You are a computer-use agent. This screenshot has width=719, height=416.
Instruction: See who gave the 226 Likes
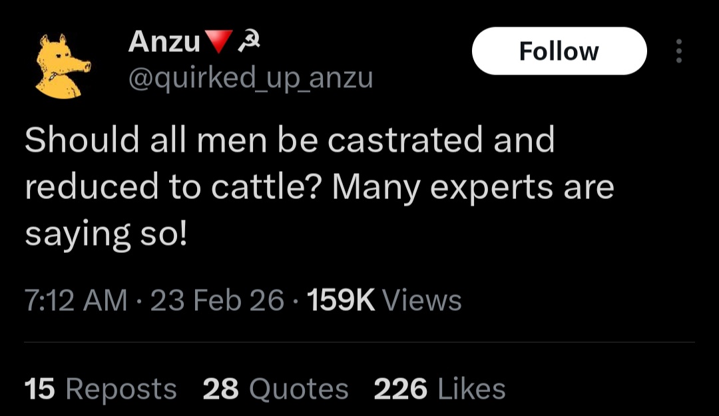tap(439, 389)
